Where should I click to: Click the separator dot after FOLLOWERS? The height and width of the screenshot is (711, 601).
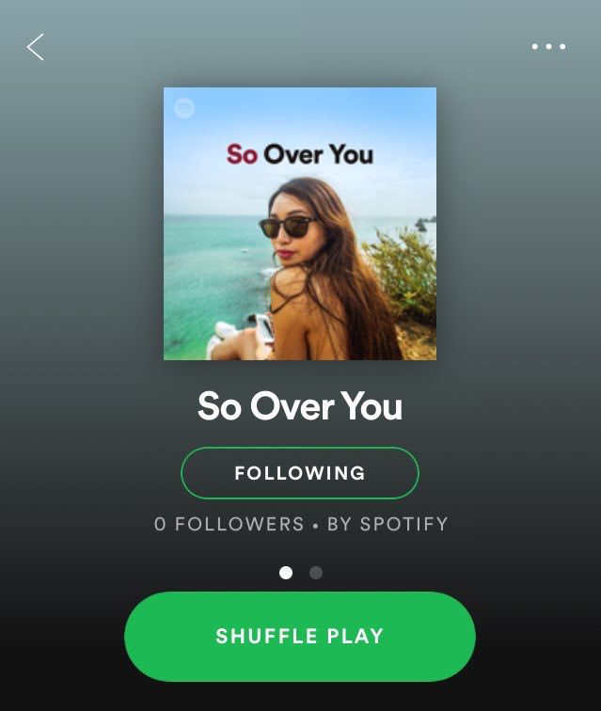coord(315,526)
